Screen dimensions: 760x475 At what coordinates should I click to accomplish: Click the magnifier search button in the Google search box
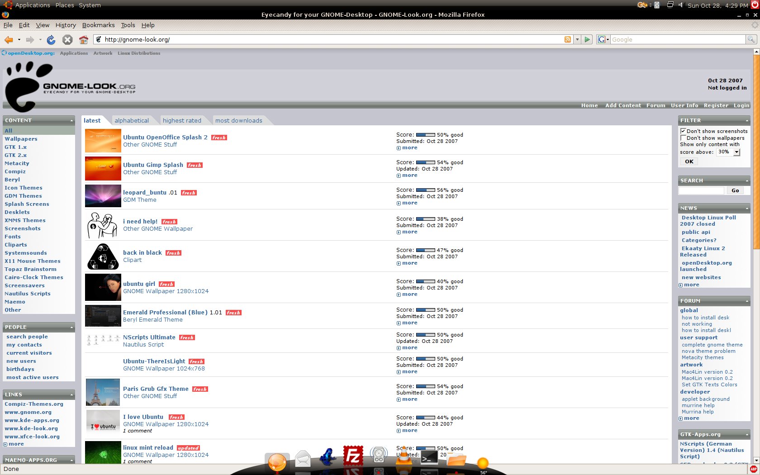click(x=751, y=39)
